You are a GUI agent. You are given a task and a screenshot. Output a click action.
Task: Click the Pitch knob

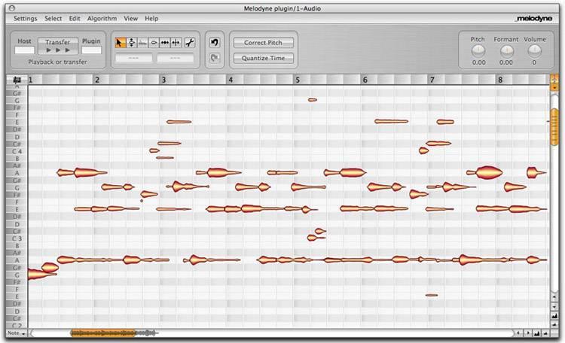[x=478, y=51]
